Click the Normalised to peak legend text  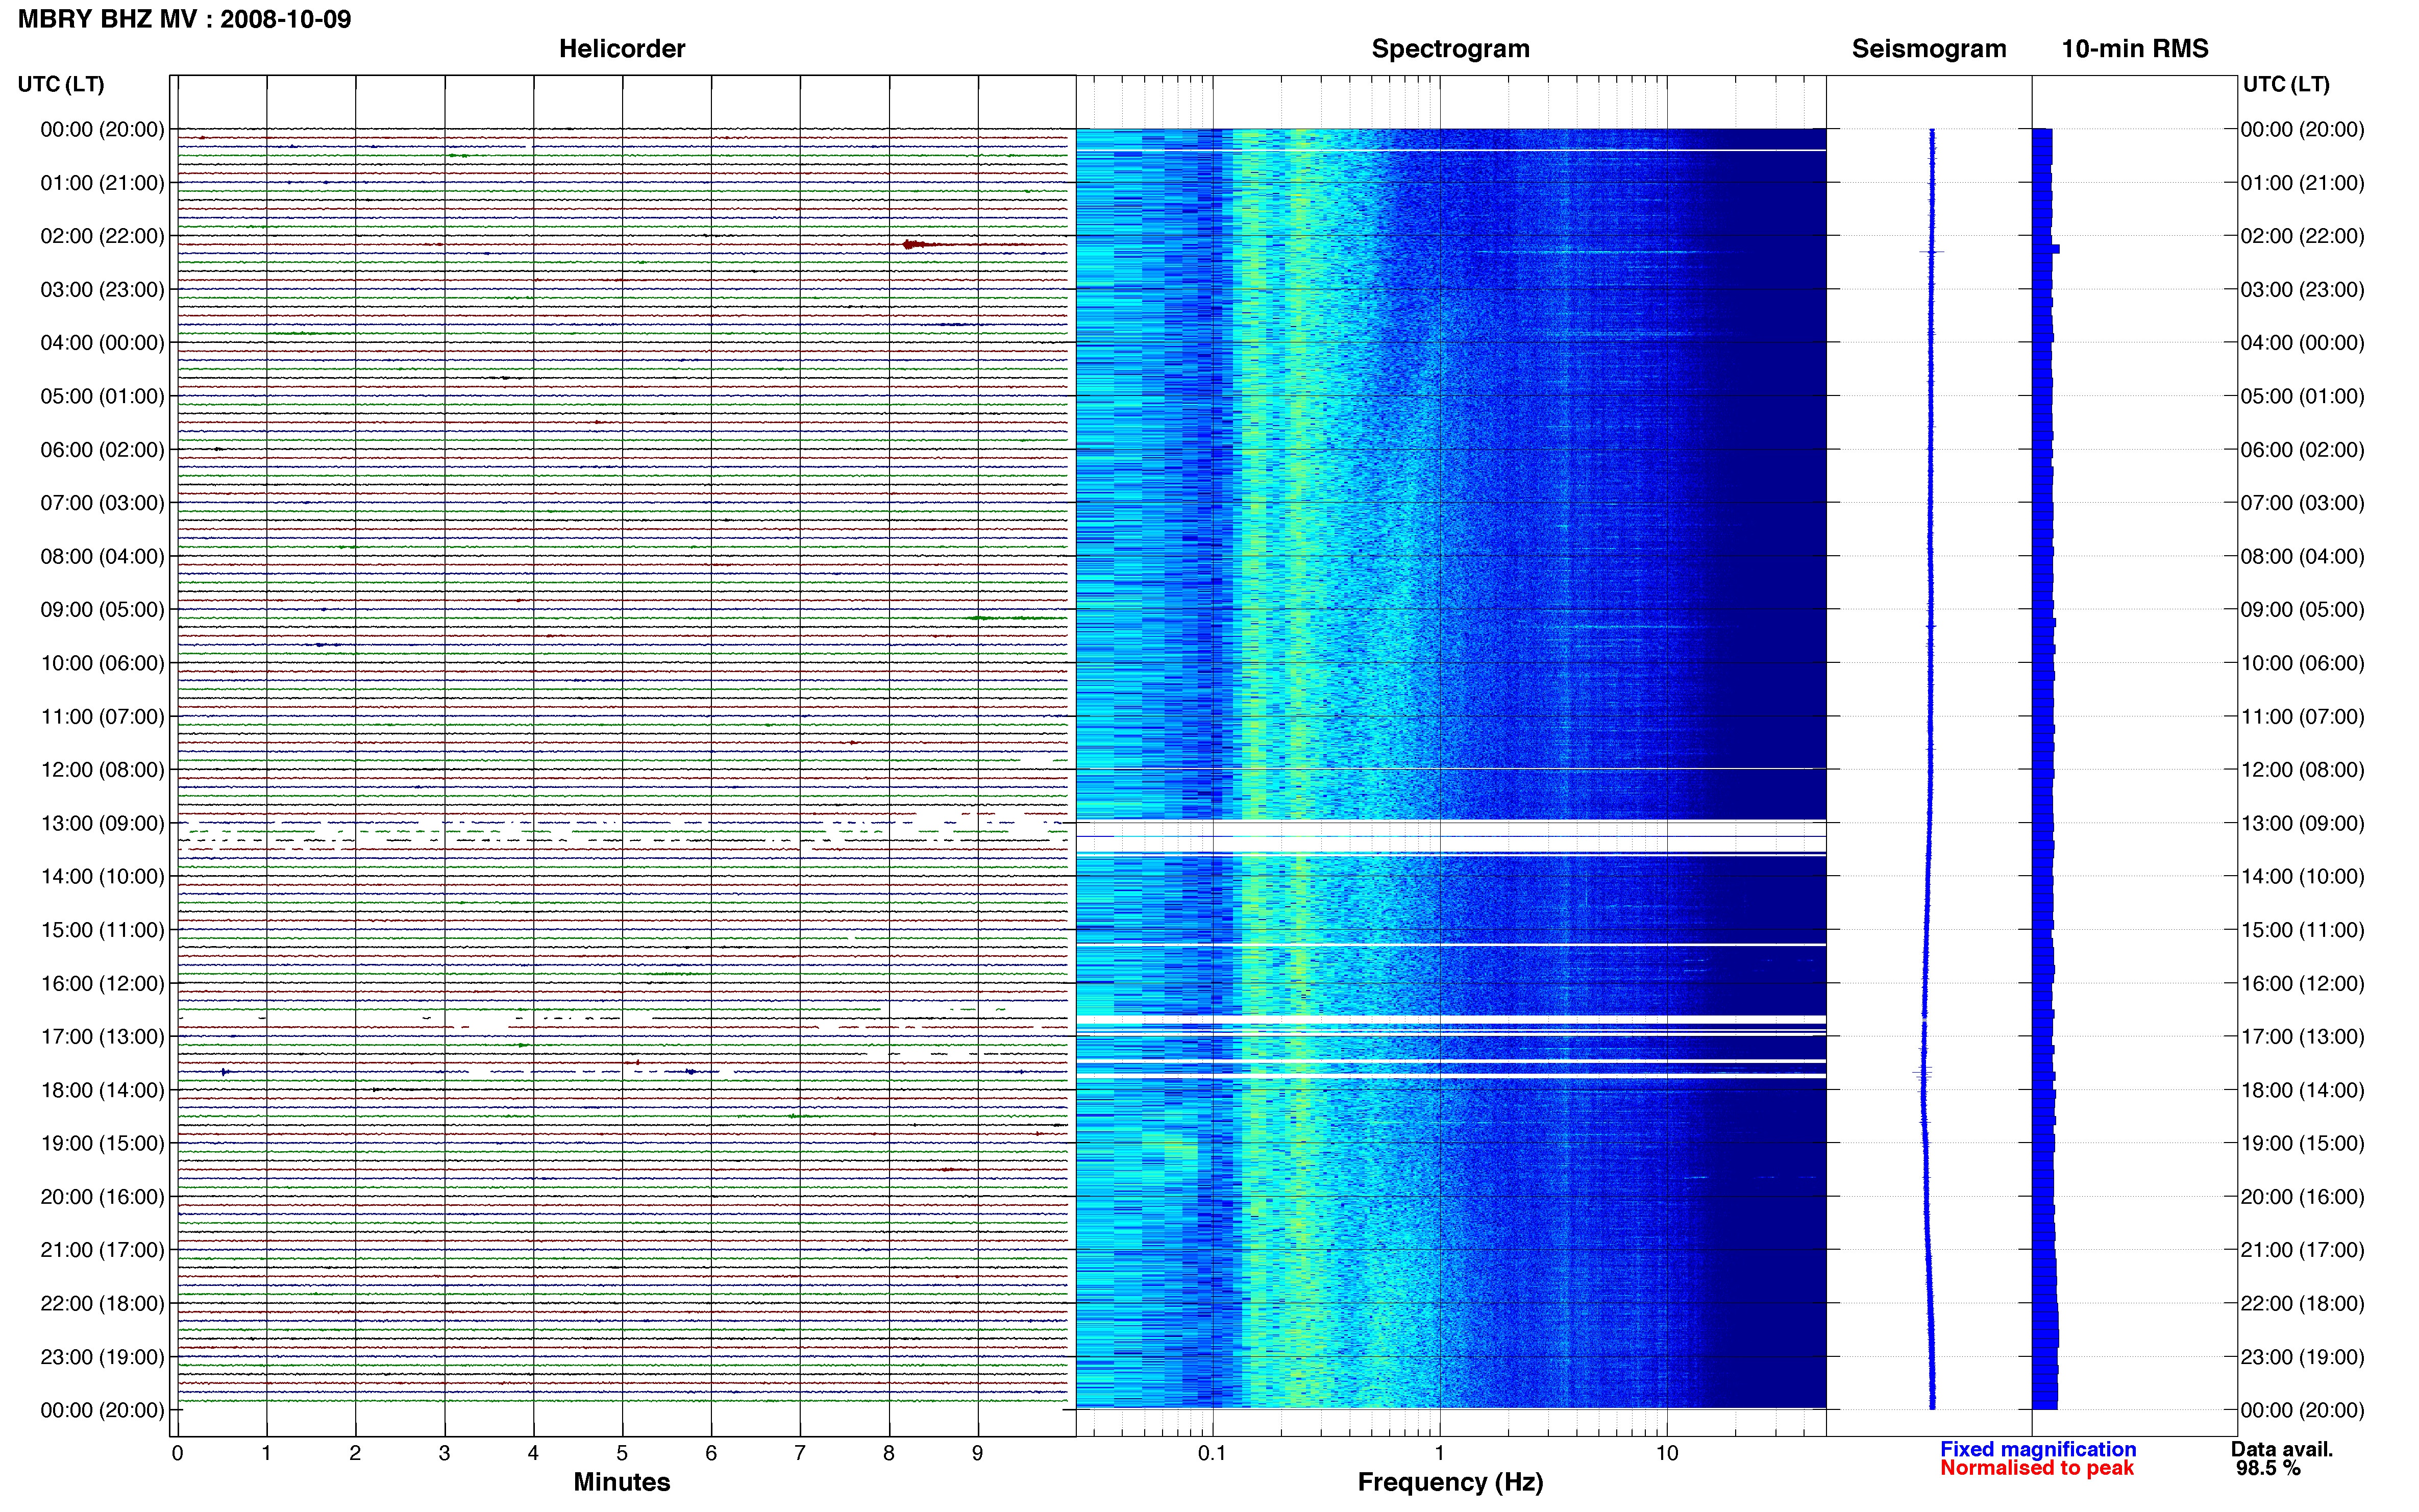pyautogui.click(x=2036, y=1468)
